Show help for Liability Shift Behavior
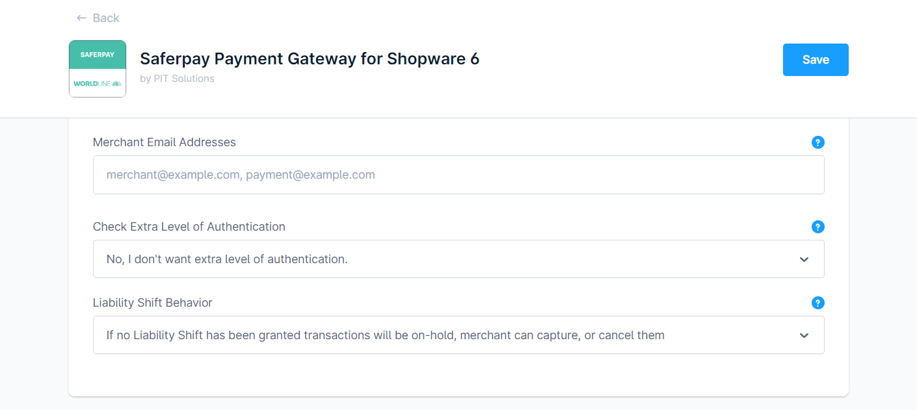 pos(818,303)
